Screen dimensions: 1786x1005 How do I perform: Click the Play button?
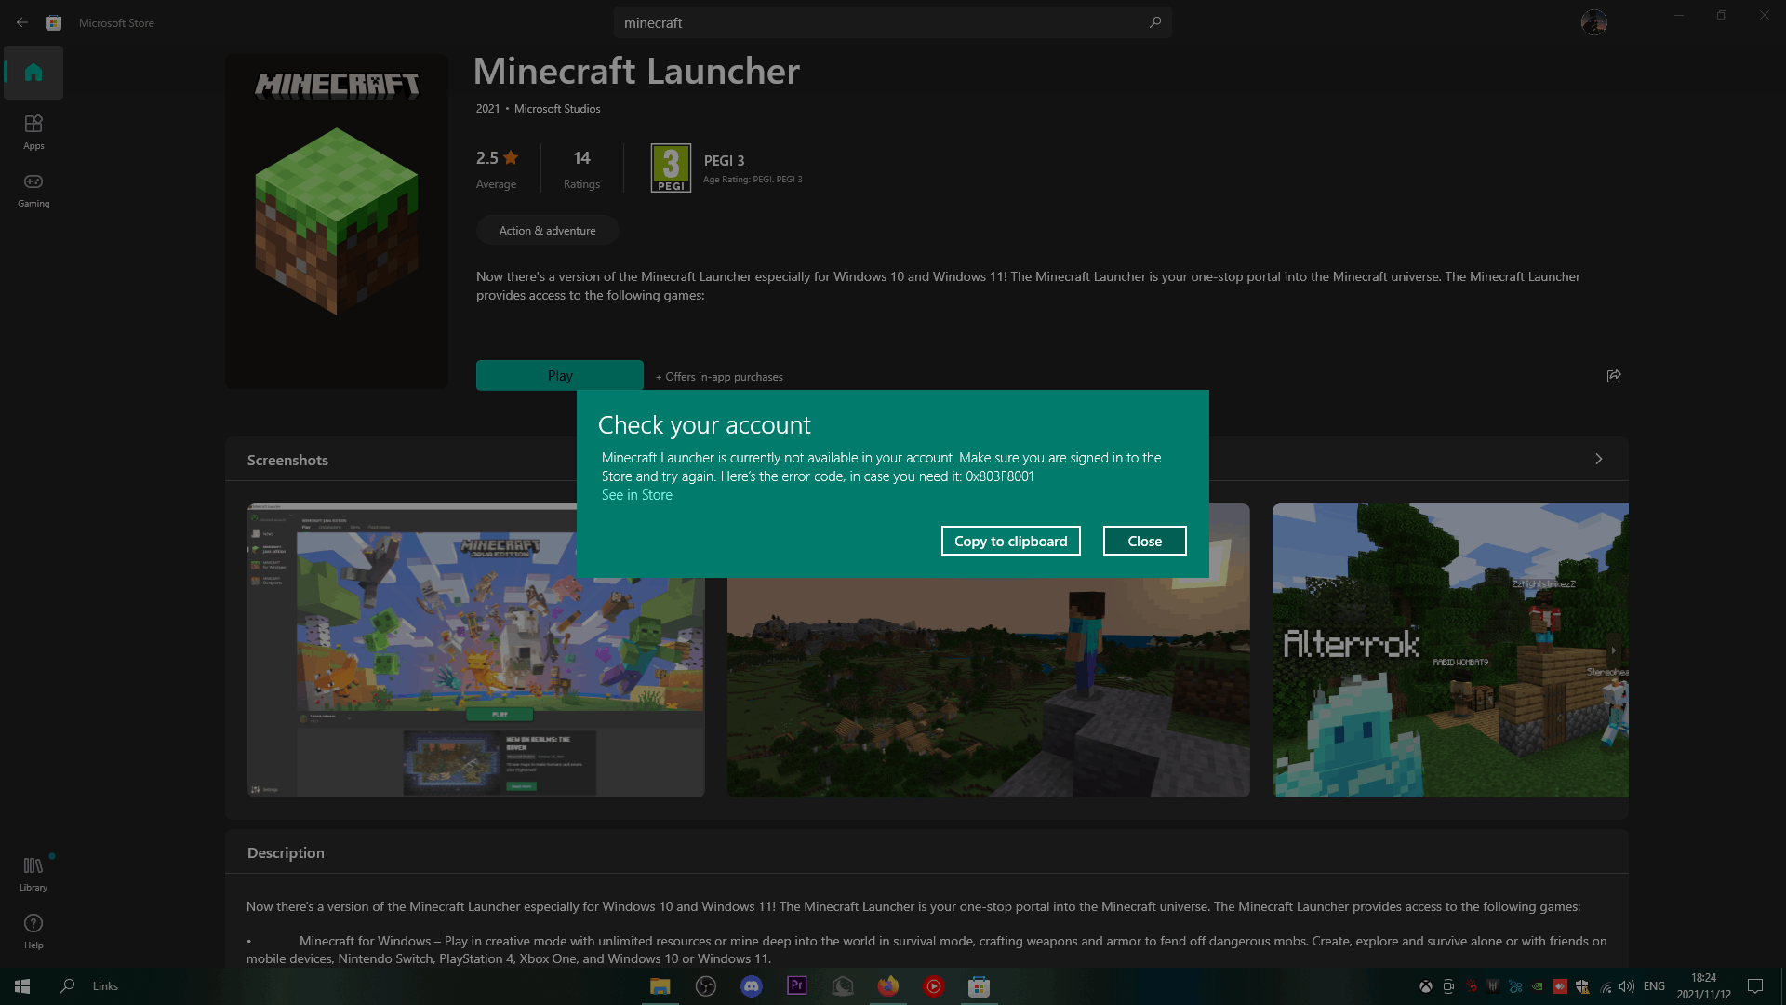click(x=560, y=376)
